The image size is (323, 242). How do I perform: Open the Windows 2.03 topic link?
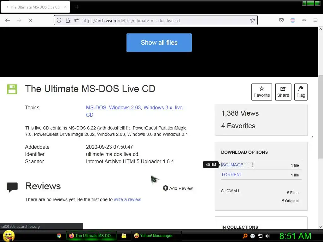tap(125, 108)
